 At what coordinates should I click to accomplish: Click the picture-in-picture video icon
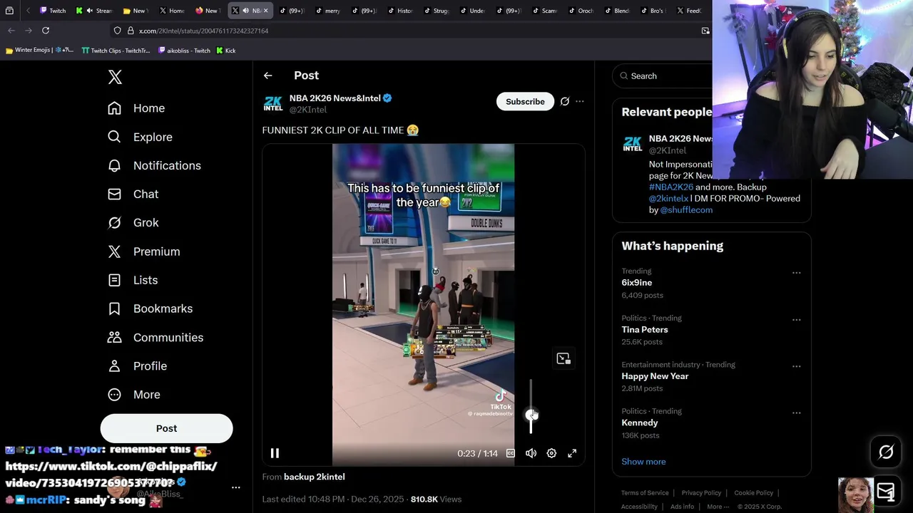pyautogui.click(x=563, y=358)
